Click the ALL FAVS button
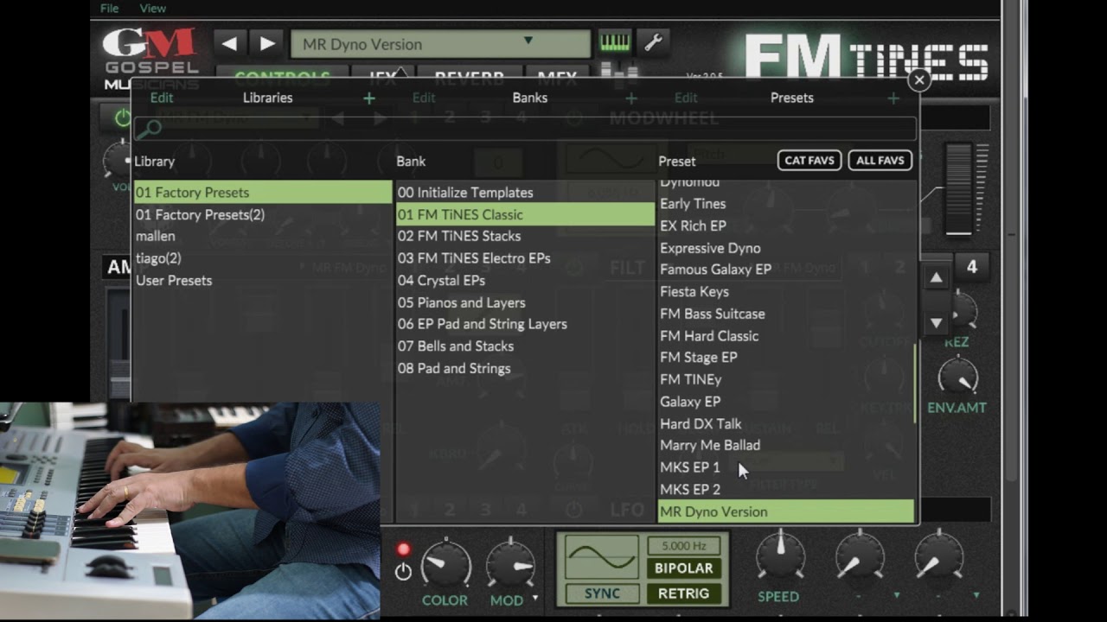 point(880,160)
